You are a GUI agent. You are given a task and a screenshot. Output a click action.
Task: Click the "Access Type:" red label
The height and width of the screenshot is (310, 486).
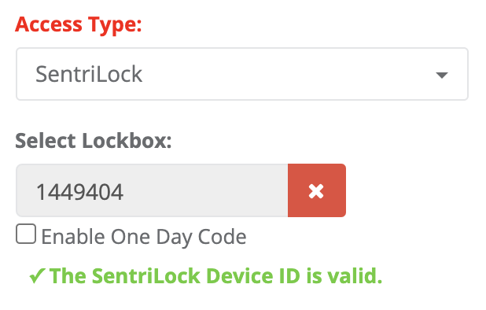click(x=79, y=25)
